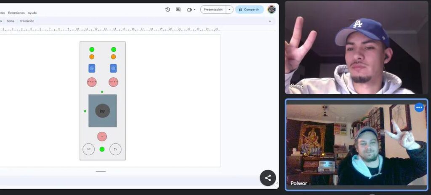Click the Presentación button
Screen dimensions: 431x195
click(213, 10)
